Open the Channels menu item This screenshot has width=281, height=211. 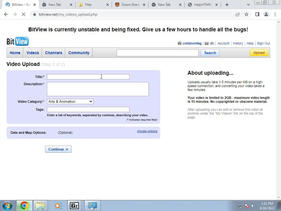54,53
